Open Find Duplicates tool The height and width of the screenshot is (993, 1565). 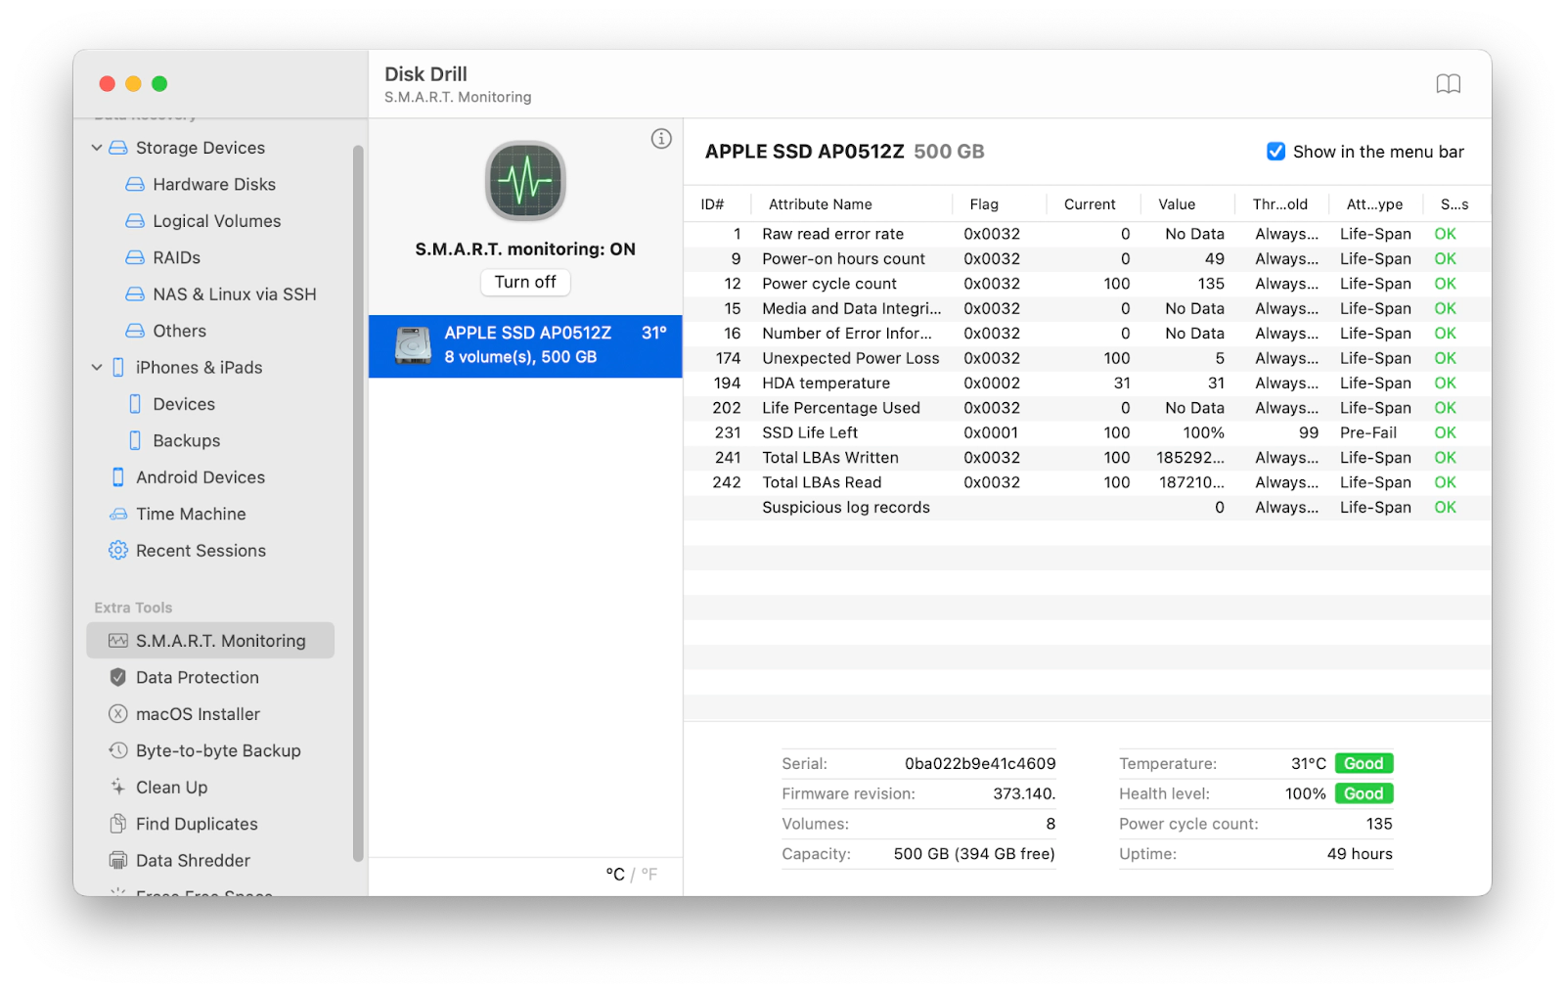(197, 824)
